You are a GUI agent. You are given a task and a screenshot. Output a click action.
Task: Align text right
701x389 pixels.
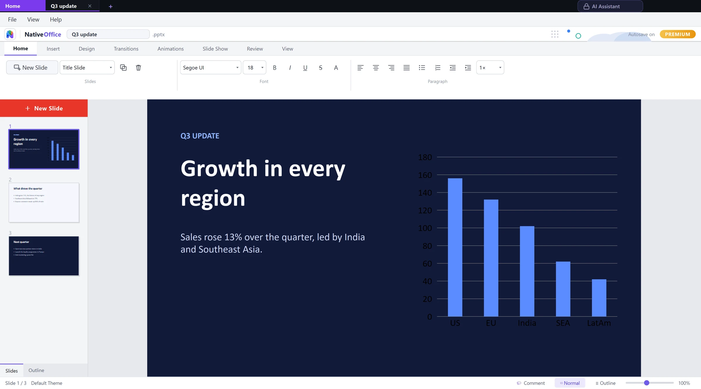click(391, 68)
